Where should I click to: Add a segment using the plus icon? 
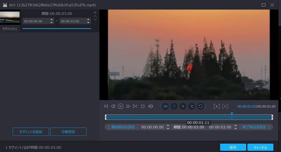(183, 106)
